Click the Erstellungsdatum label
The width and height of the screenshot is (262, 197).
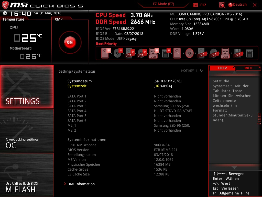point(82,155)
